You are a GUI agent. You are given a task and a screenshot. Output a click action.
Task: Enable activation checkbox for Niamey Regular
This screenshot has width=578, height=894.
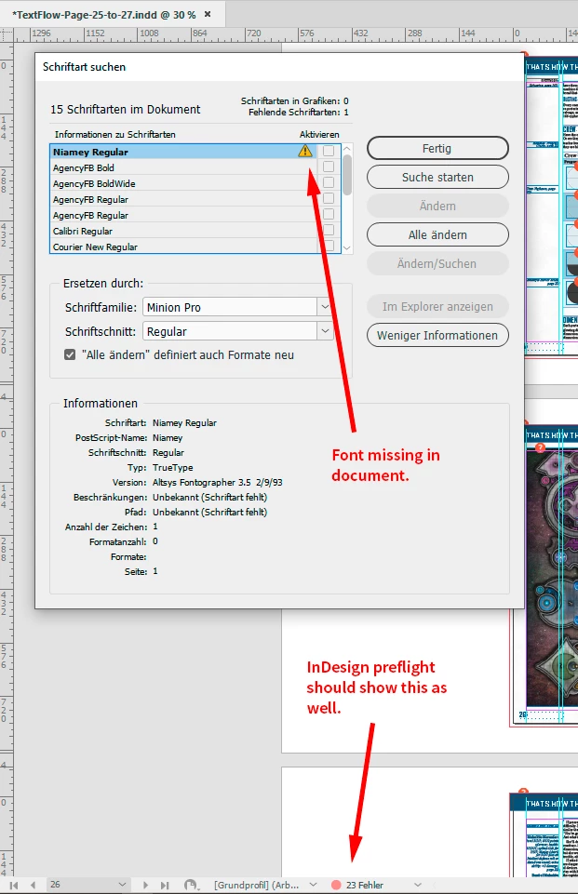tap(328, 151)
